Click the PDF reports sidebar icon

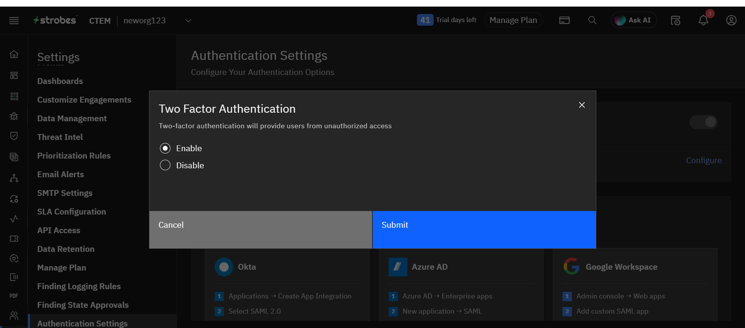click(14, 296)
